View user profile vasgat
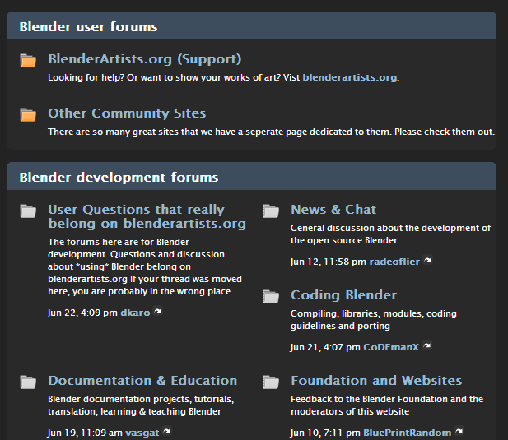Image resolution: width=508 pixels, height=440 pixels. pos(142,433)
